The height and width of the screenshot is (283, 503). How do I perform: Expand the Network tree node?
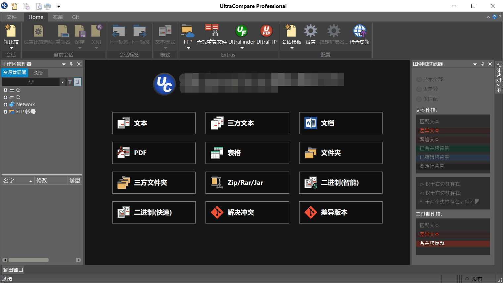pos(5,104)
